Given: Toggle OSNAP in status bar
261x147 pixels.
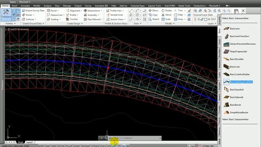Looking at the screenshot, I should (x=76, y=146).
